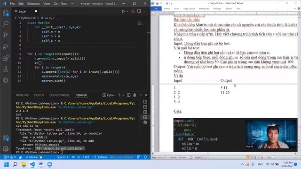Click the tabnine status bar item
The image size is (301, 169).
pos(34,157)
